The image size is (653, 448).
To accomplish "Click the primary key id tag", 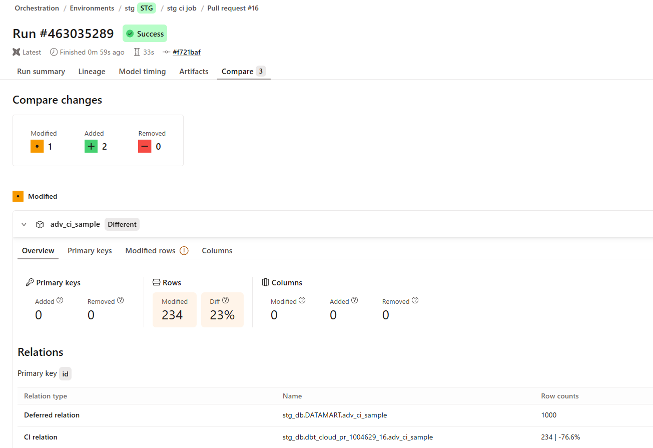I will click(x=66, y=373).
